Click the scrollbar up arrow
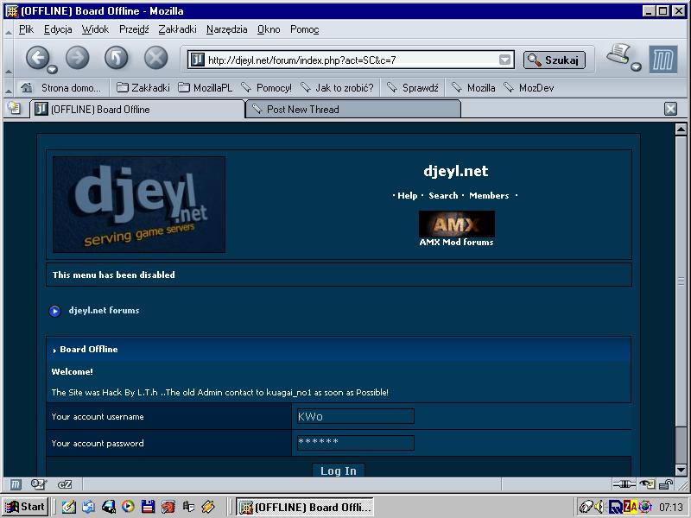 (681, 129)
